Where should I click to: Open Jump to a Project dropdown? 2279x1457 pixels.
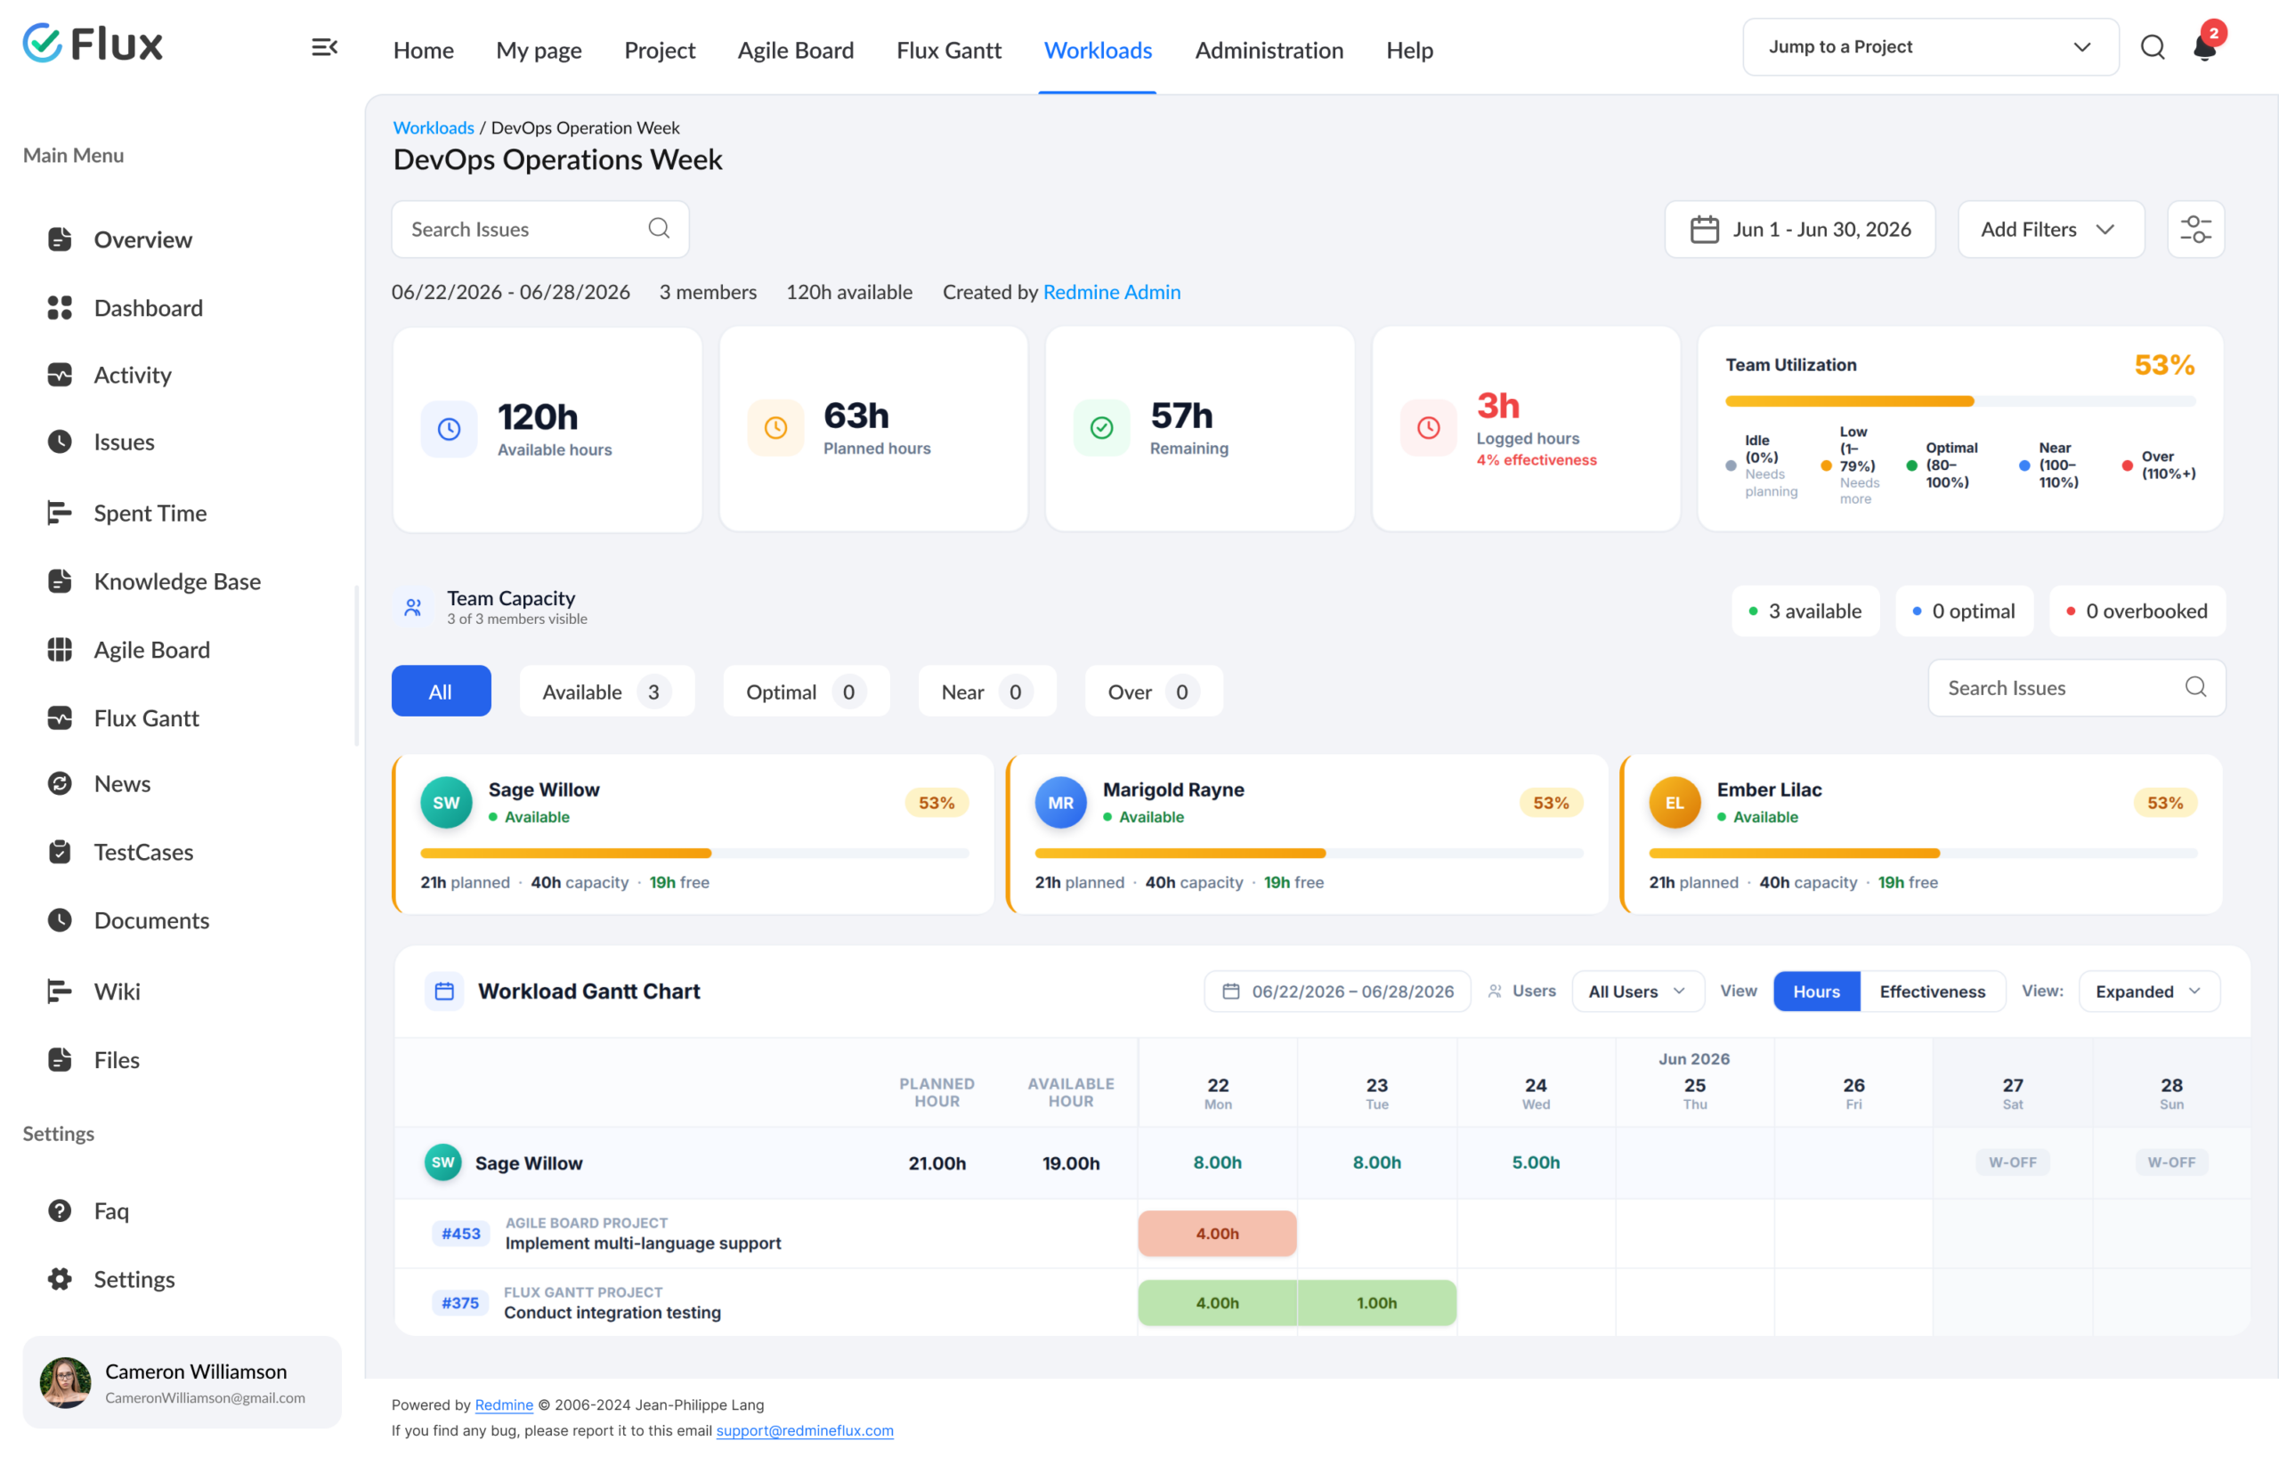1931,47
